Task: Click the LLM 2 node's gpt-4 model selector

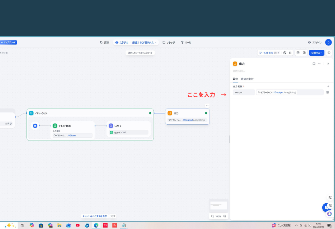Action: click(x=128, y=132)
